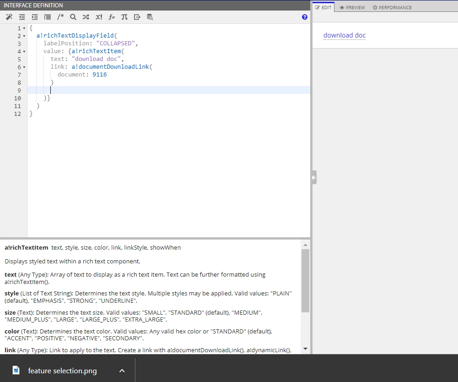Switch to the PERFORMANCE tab
The width and height of the screenshot is (458, 382).
coord(392,7)
